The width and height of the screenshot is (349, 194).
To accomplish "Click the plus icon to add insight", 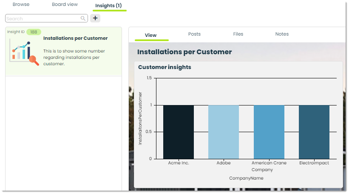I will 95,18.
